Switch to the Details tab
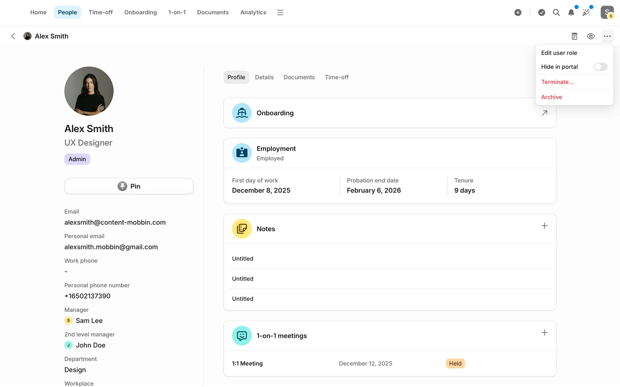 264,77
